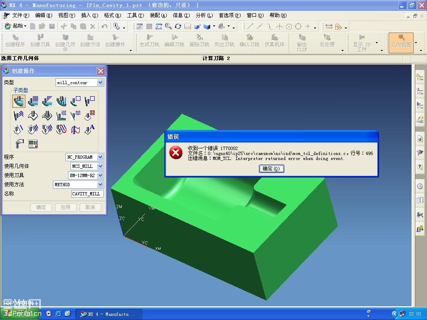Select subtype icon with concentric squares pattern
427x320 pixels.
tap(33, 101)
